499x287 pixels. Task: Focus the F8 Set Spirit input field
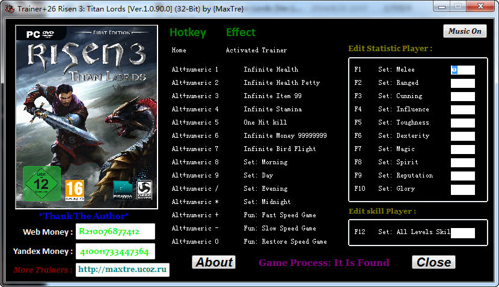[x=463, y=162]
